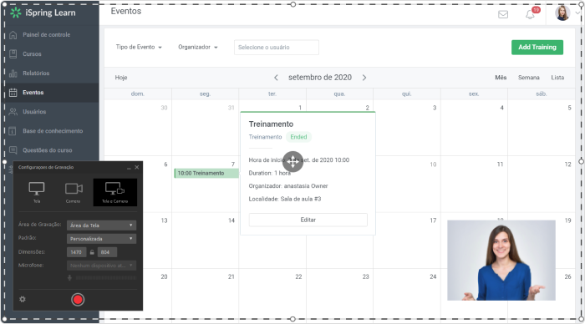Open the Área de Gravação dropdown
Screen dimensions: 585x324
[x=101, y=225]
